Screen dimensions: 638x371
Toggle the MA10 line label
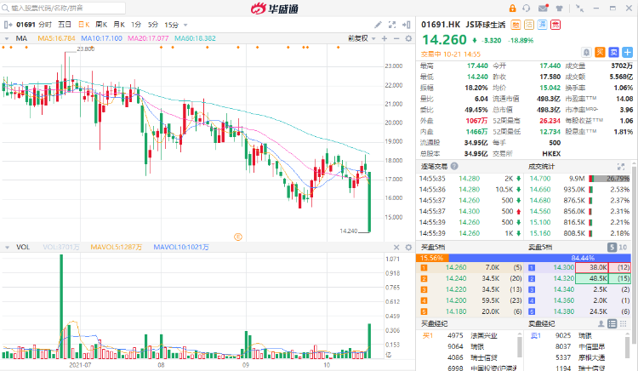point(102,38)
